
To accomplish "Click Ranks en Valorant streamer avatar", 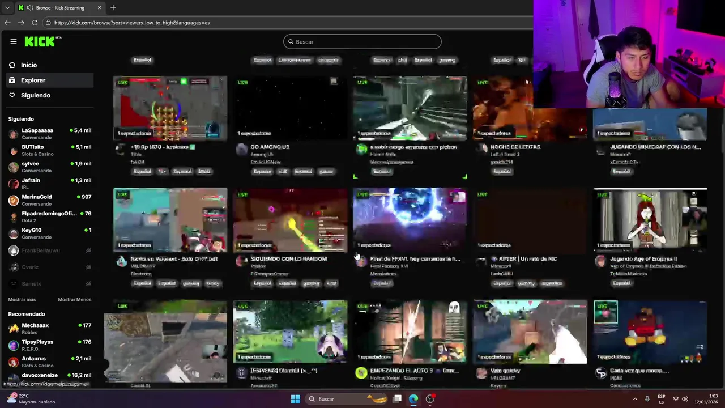I will point(121,261).
